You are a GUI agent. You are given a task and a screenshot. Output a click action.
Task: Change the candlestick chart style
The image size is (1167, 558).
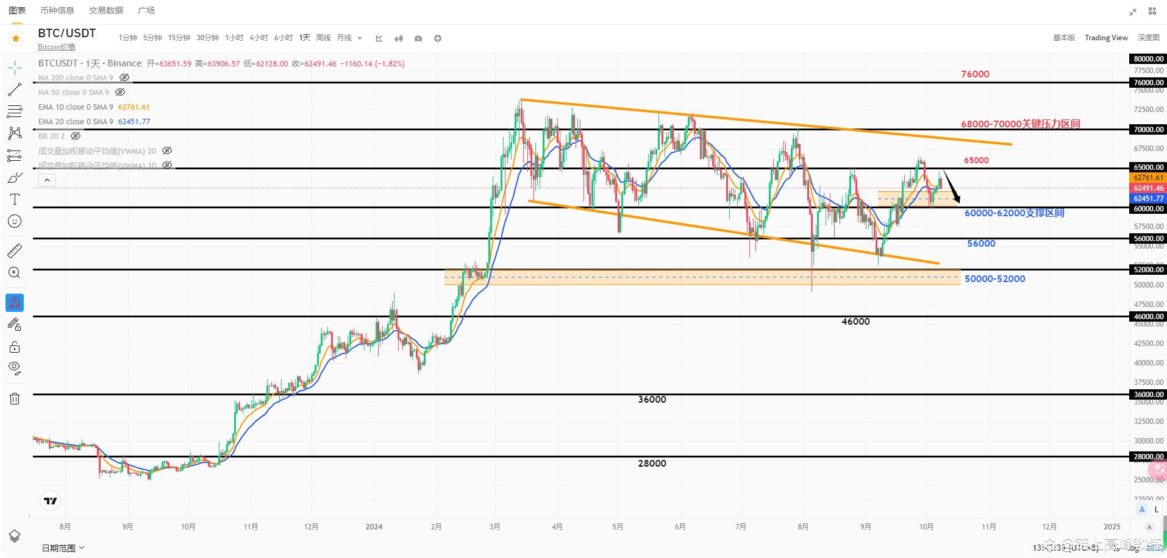coord(399,38)
